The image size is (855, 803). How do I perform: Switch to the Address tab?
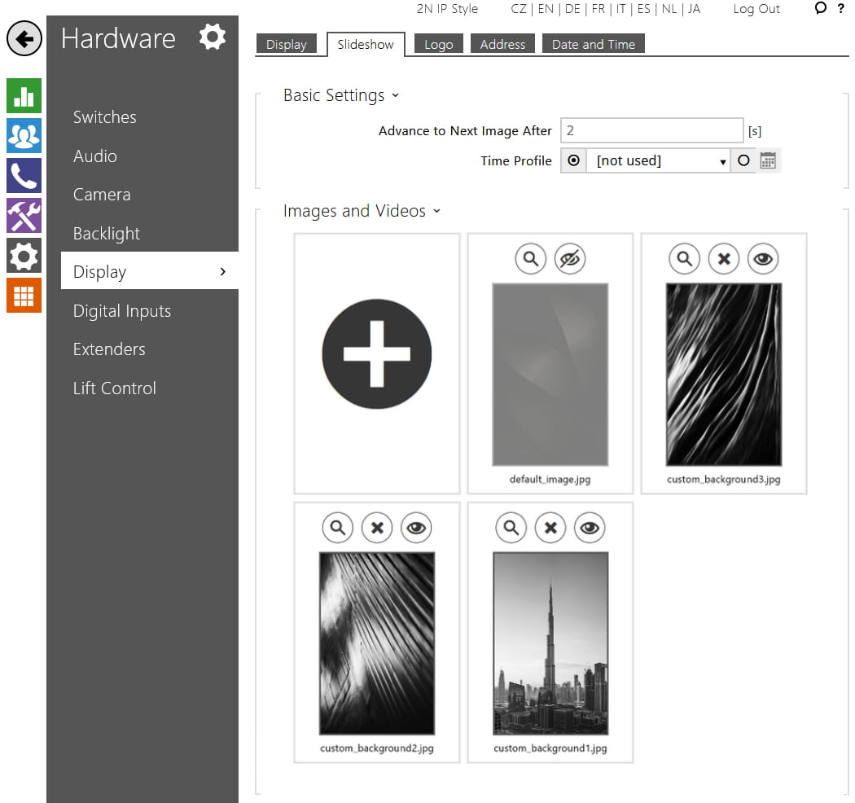[502, 44]
